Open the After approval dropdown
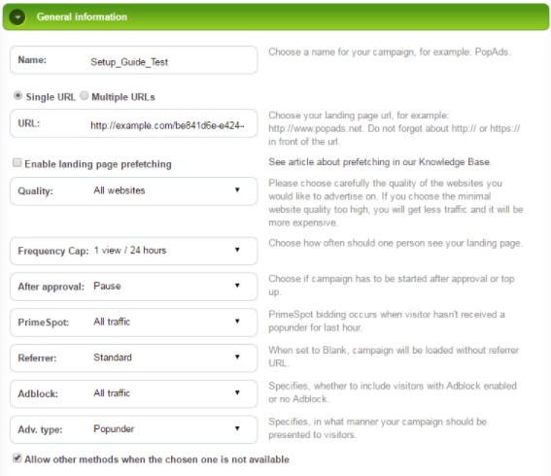 [133, 287]
